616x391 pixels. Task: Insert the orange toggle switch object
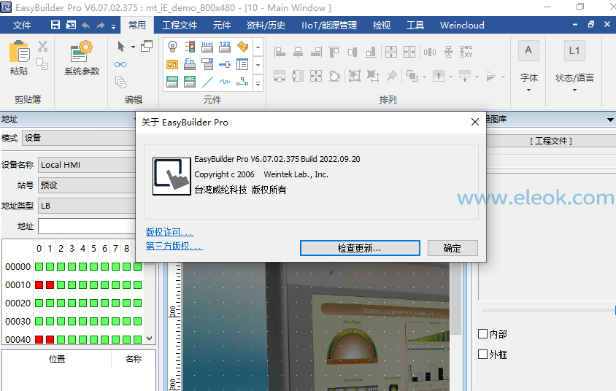click(x=243, y=47)
